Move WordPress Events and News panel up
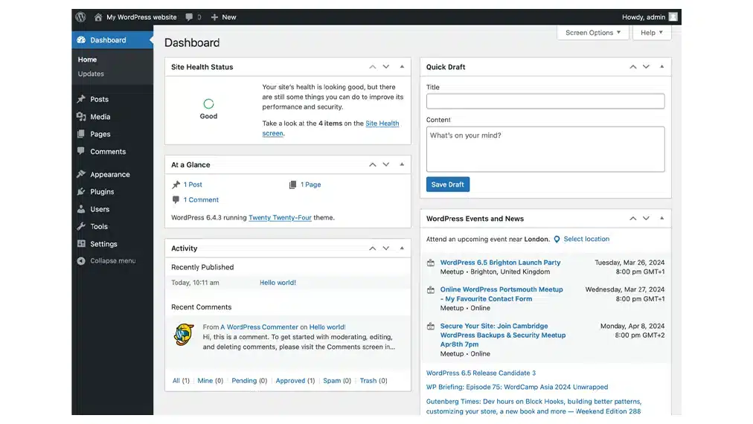 [633, 219]
